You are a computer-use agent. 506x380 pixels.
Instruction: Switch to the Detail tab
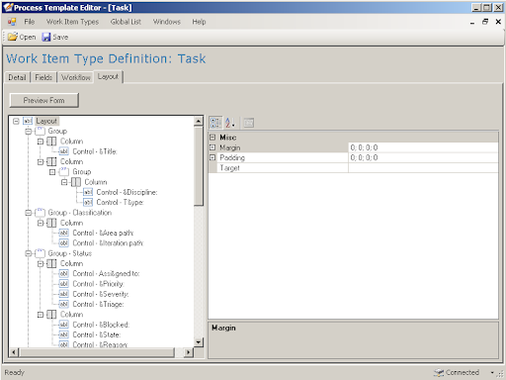tap(17, 77)
